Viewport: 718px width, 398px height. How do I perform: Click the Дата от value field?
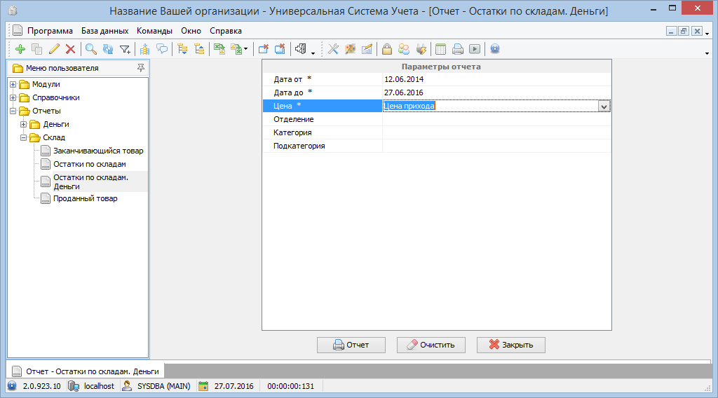click(x=491, y=79)
